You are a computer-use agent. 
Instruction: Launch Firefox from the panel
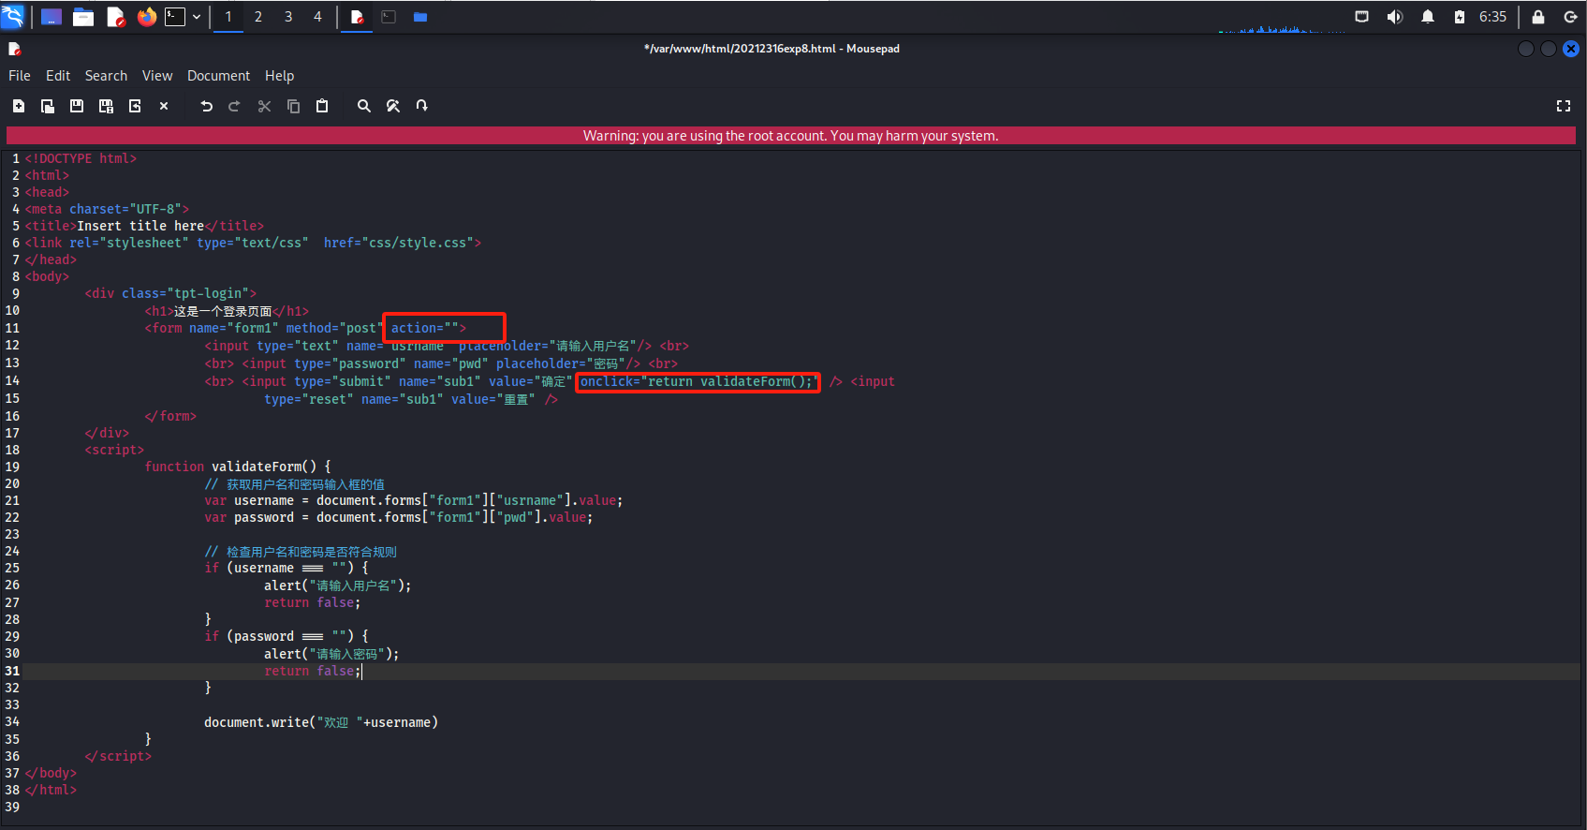click(146, 17)
